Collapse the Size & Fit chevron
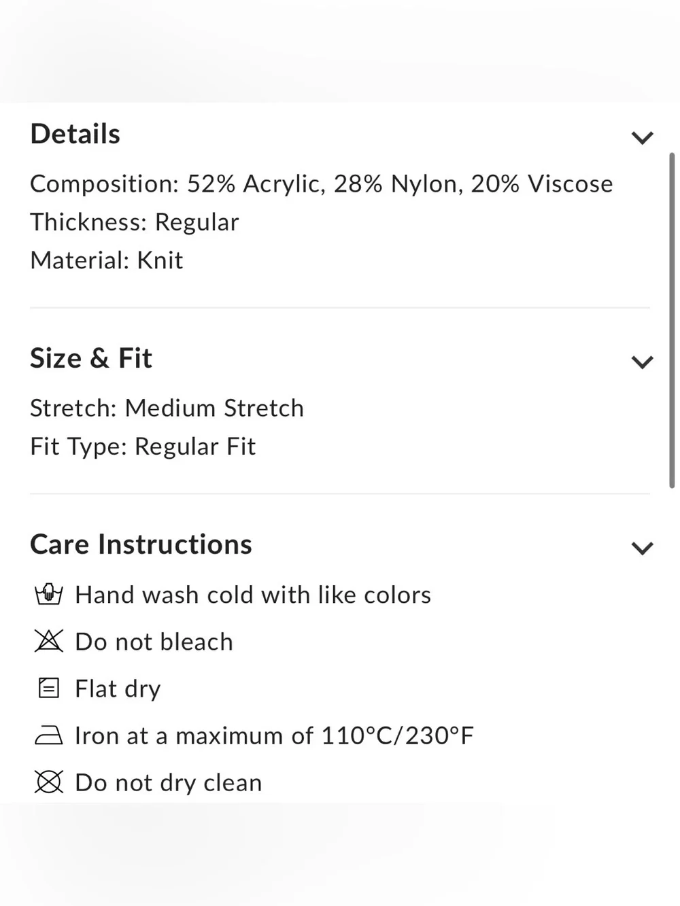Image resolution: width=680 pixels, height=906 pixels. (642, 362)
